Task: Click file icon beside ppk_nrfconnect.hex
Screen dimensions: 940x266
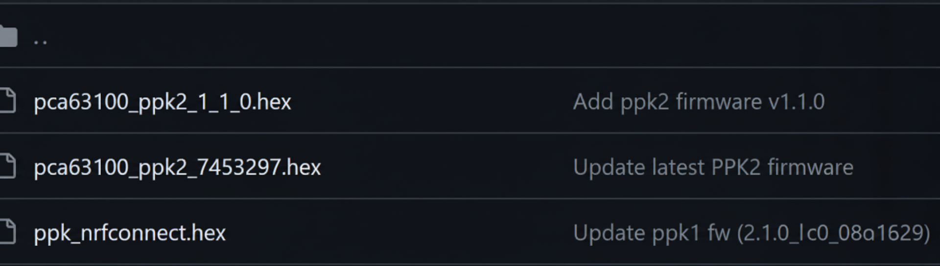Action: [x=8, y=232]
